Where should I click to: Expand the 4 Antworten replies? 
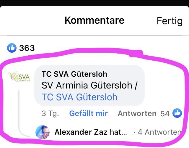[x=159, y=132]
